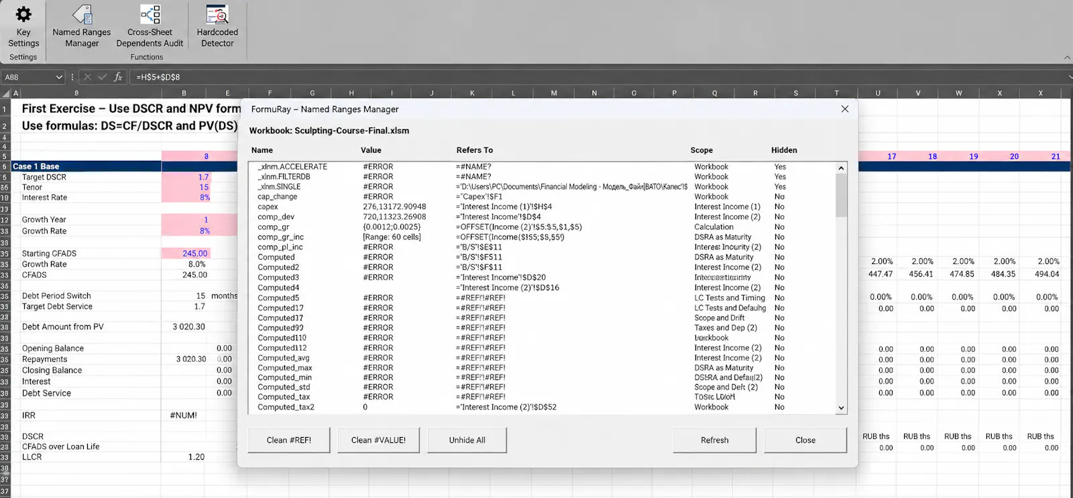This screenshot has width=1073, height=498.
Task: Click the Unhide All button
Action: (467, 440)
